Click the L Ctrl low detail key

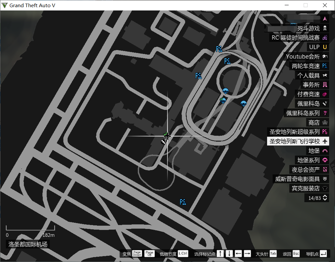183,253
